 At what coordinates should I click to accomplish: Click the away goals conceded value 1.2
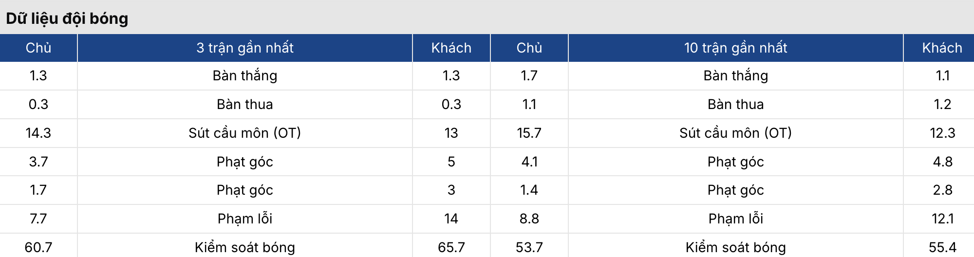tap(942, 104)
